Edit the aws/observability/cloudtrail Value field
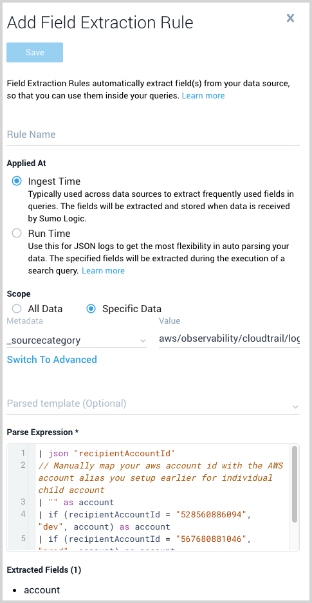The image size is (312, 603). click(x=229, y=339)
